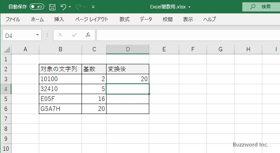The width and height of the screenshot is (280, 153).
Task: Toggle the 自動保存 AutoSave switch
Action: click(37, 7)
